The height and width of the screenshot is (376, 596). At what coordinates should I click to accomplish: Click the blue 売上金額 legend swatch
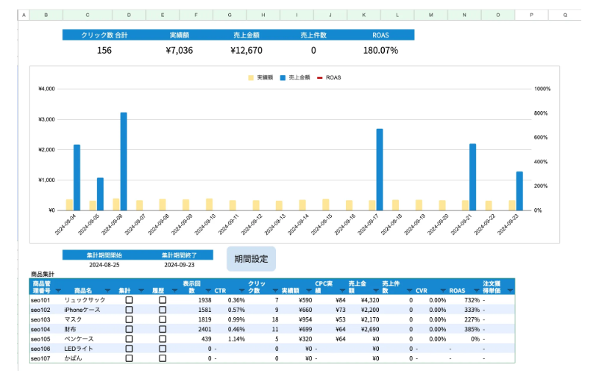click(x=283, y=77)
